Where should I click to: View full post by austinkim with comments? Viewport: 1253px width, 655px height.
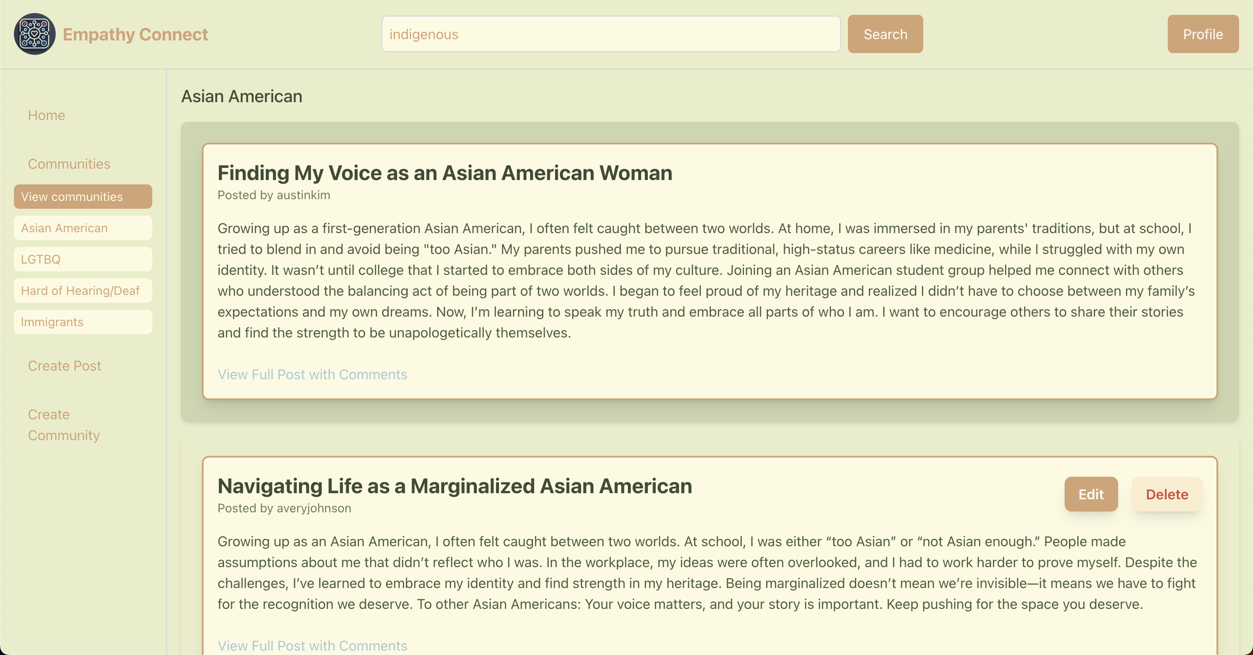point(312,374)
